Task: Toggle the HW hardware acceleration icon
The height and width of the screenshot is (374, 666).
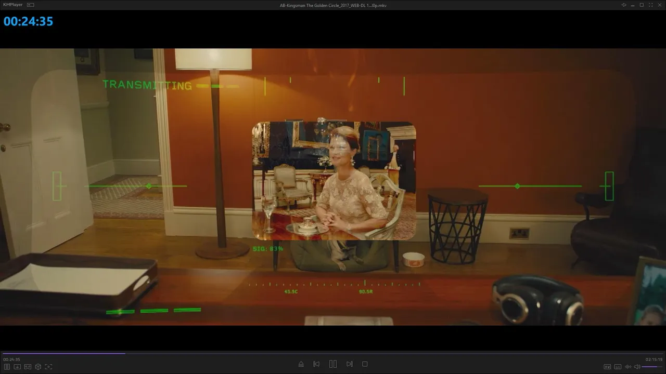Action: tap(607, 367)
